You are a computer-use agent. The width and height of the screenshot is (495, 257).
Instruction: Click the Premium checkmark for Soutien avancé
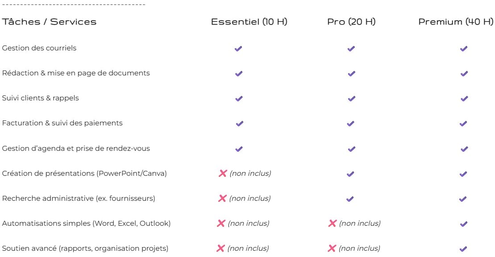point(464,249)
